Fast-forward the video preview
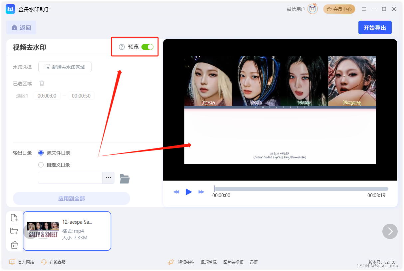 pyautogui.click(x=201, y=192)
